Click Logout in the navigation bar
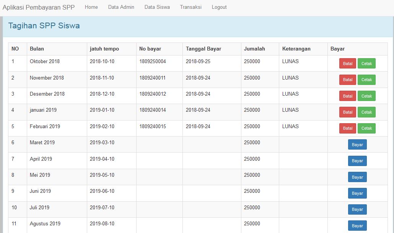 click(219, 7)
